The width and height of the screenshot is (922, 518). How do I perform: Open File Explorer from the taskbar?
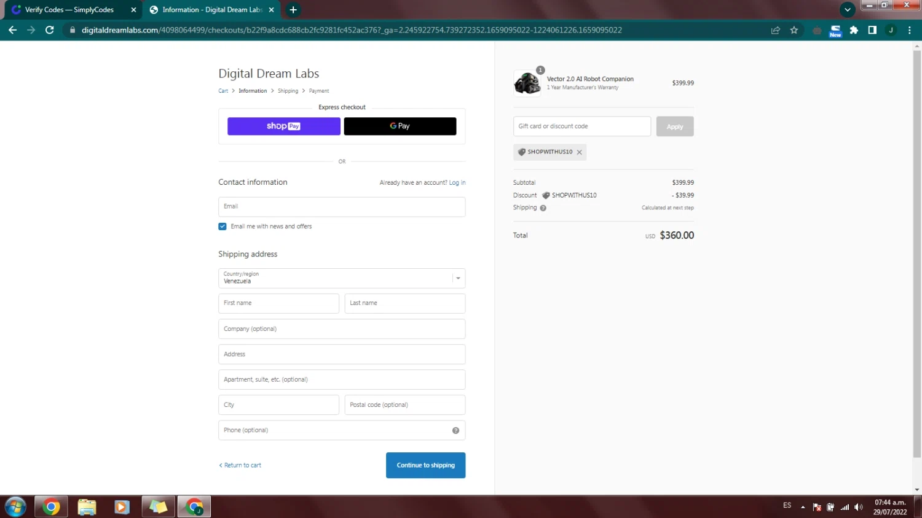87,507
